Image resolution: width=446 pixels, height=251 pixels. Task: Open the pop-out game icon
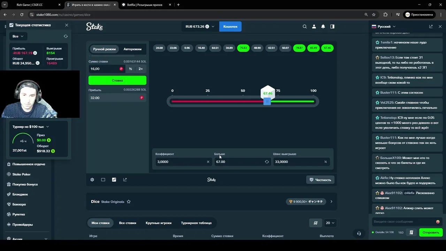pos(125,180)
